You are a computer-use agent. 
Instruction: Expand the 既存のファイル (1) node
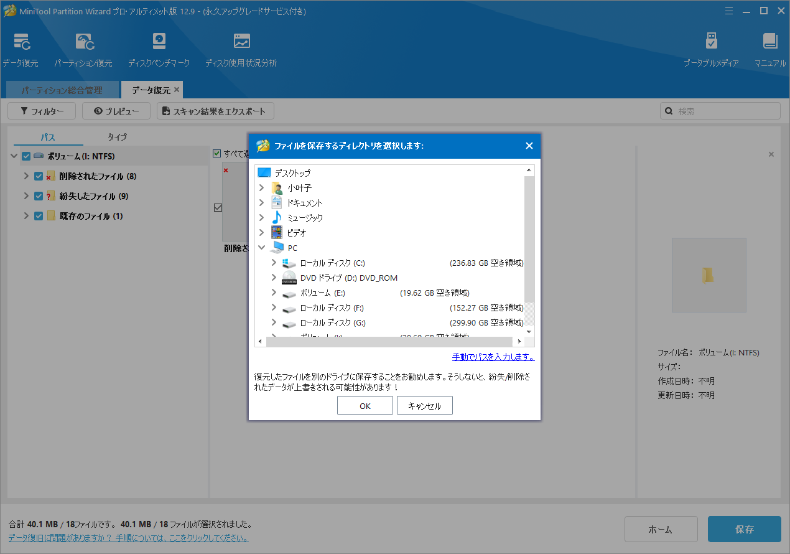[26, 216]
